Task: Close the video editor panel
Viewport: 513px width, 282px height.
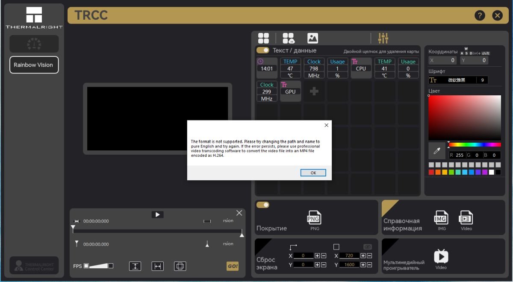Action: coord(239,213)
